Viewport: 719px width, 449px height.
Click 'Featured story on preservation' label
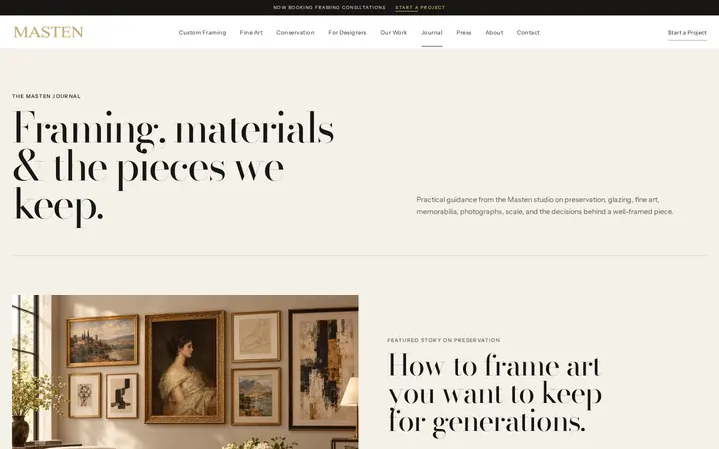[x=443, y=340]
